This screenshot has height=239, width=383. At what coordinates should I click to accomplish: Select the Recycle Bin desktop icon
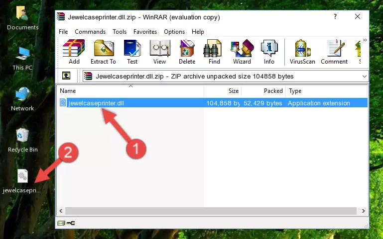[x=22, y=140]
